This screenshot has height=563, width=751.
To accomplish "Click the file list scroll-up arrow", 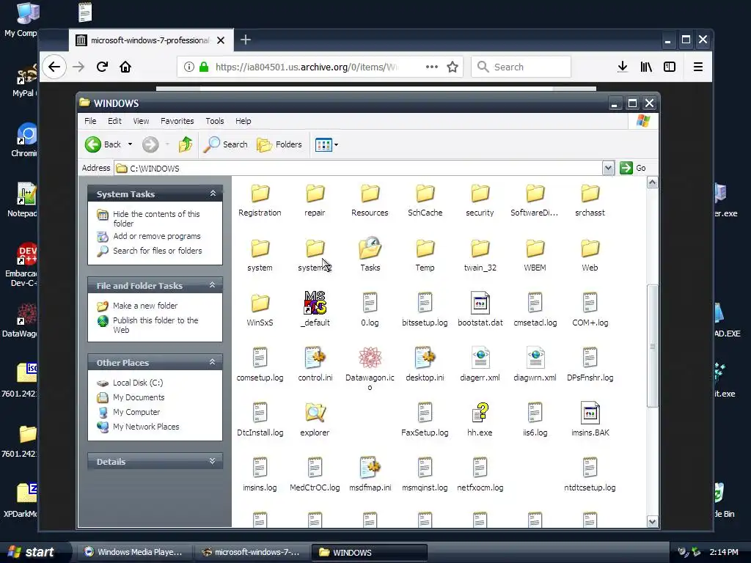I will 652,183.
